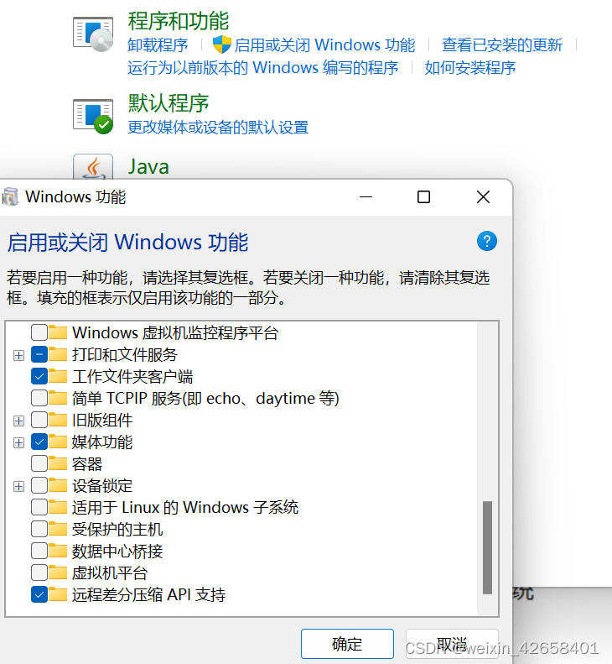Click the feature list vertical scrollbar thumb

click(487, 547)
